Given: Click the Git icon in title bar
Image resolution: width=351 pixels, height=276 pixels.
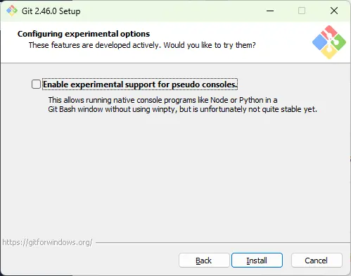Looking at the screenshot, I should click(x=12, y=11).
